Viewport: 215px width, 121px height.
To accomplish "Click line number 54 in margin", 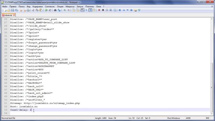I will (x=6, y=113).
